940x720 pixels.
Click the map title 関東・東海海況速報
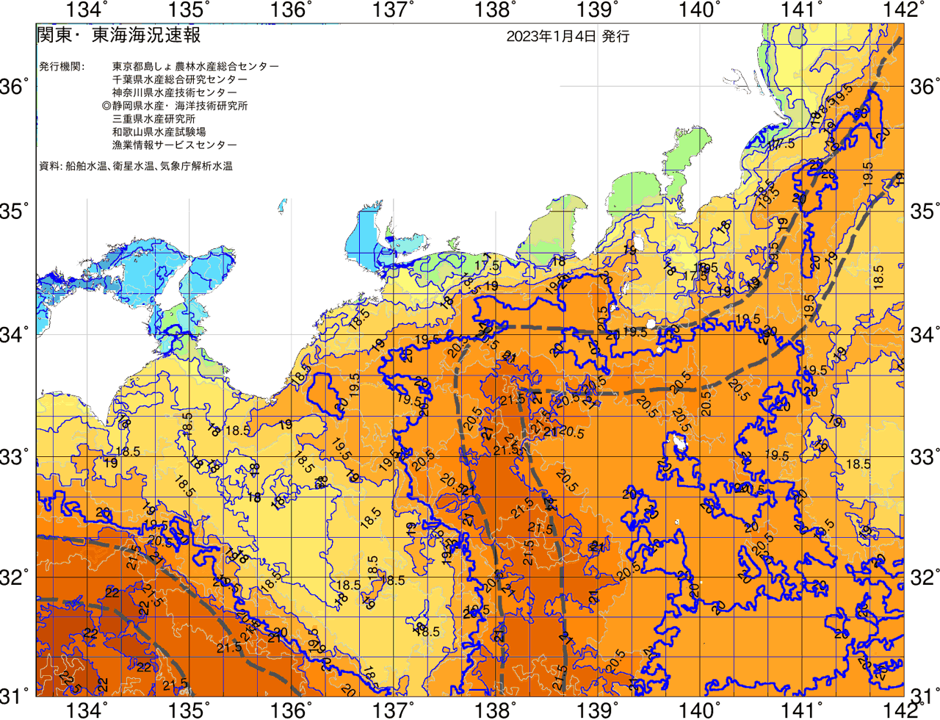point(118,35)
